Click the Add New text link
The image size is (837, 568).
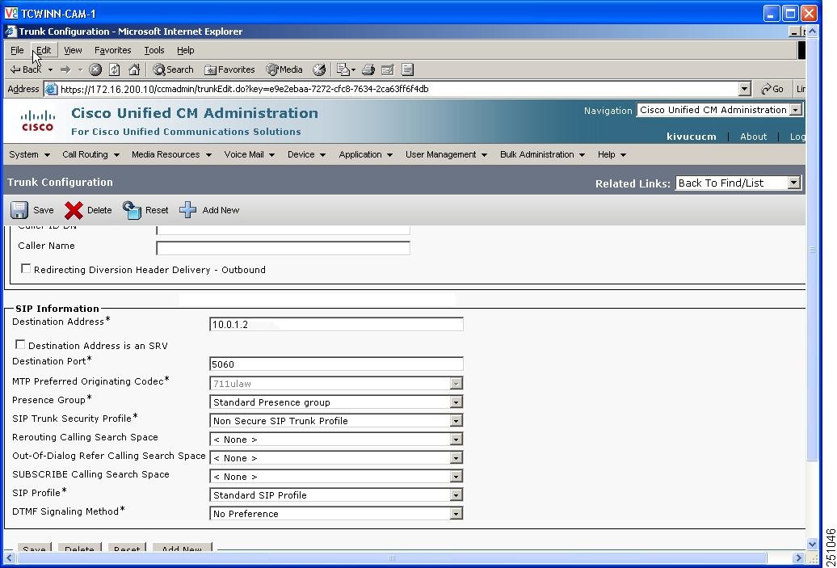221,210
